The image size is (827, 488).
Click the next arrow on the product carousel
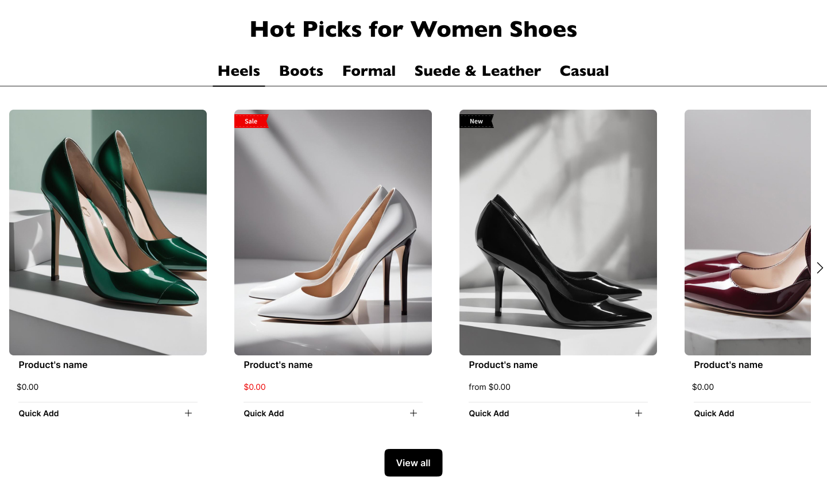820,268
